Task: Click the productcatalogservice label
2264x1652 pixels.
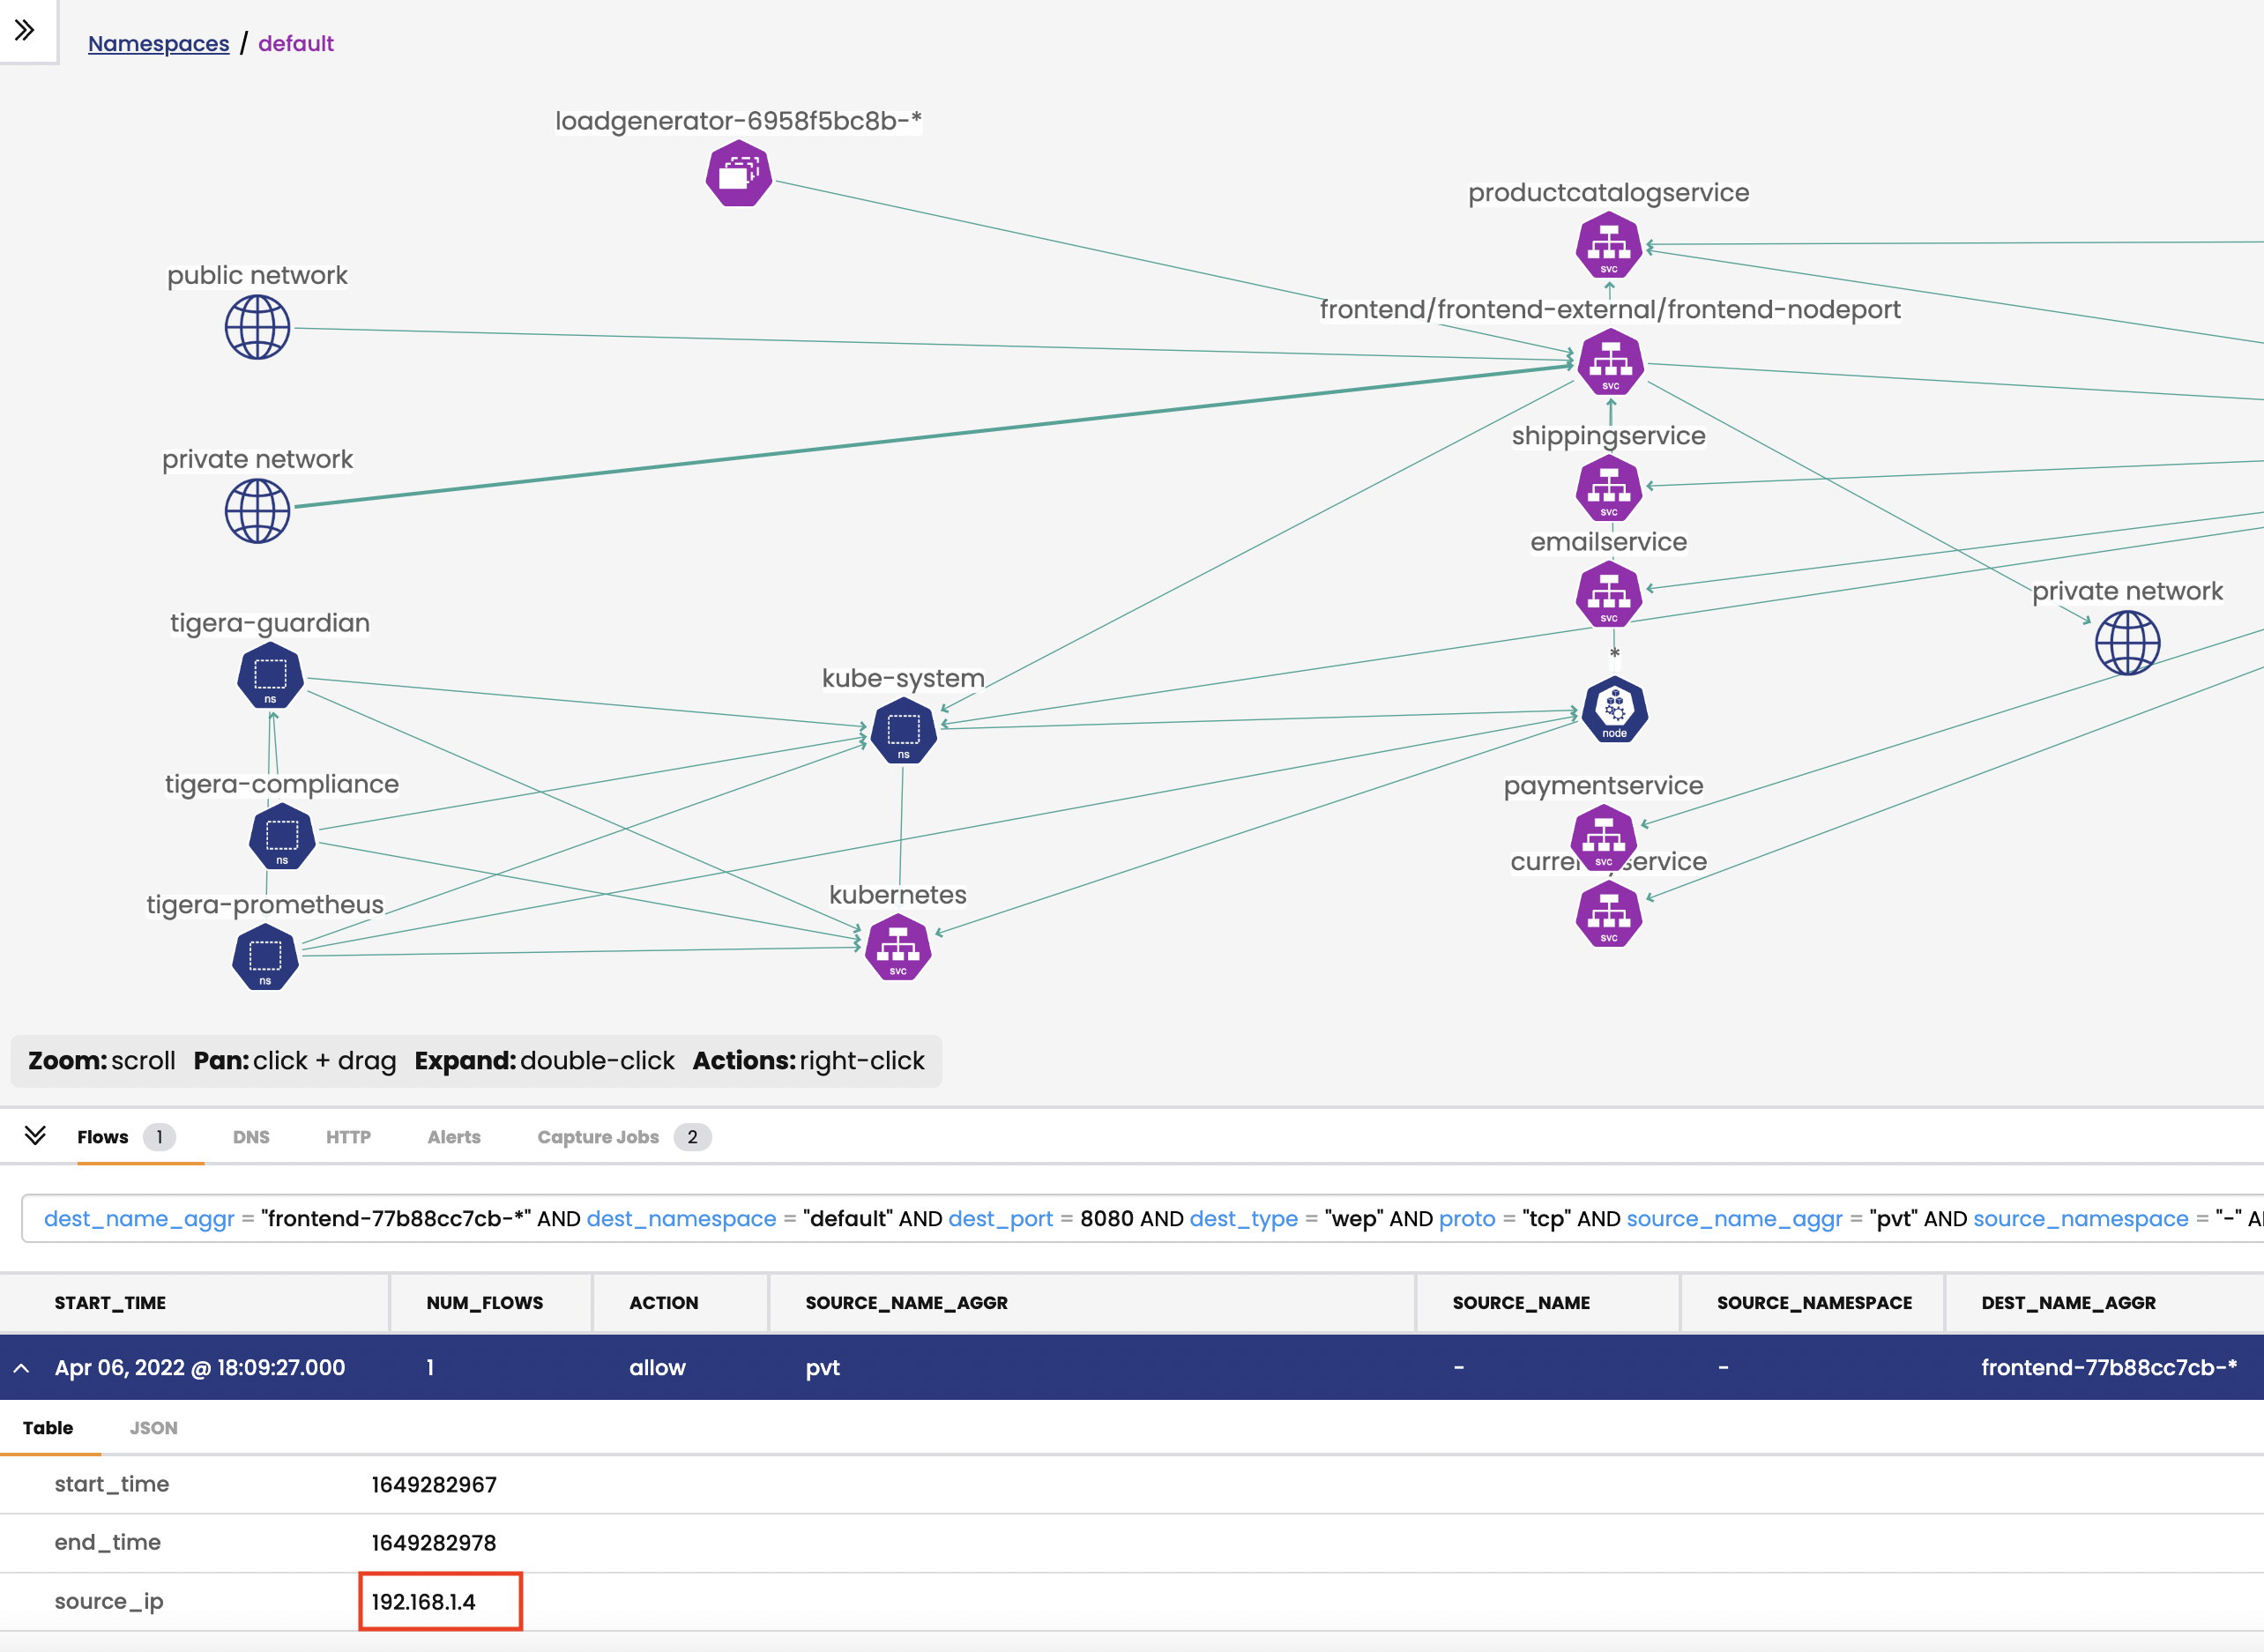Action: coord(1608,192)
